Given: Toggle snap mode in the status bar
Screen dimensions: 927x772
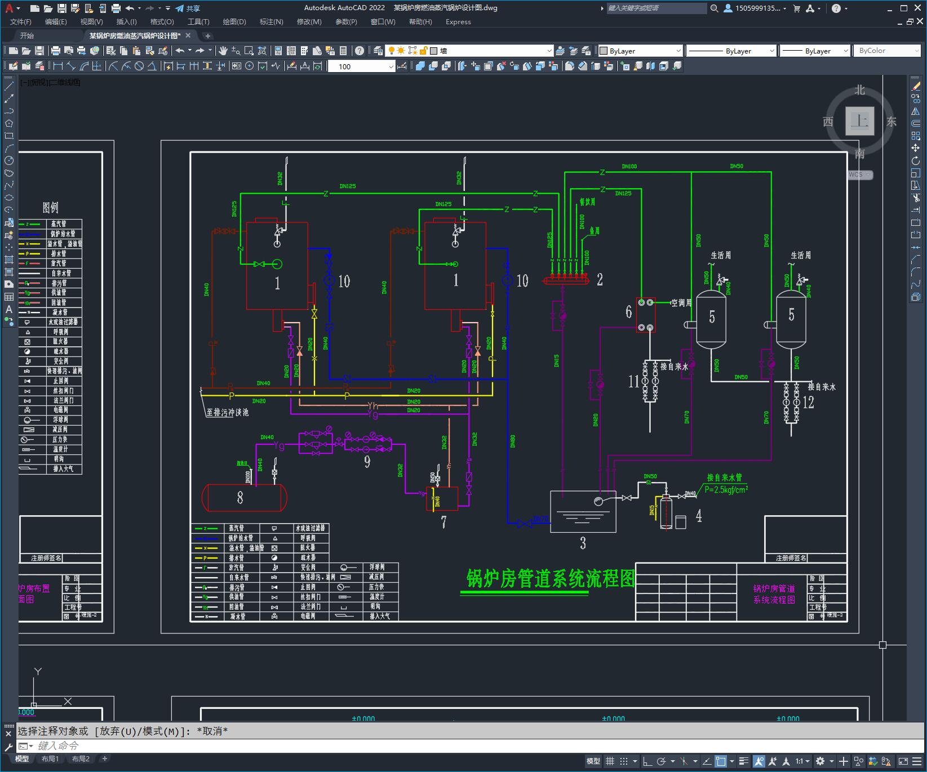Looking at the screenshot, I should [623, 761].
